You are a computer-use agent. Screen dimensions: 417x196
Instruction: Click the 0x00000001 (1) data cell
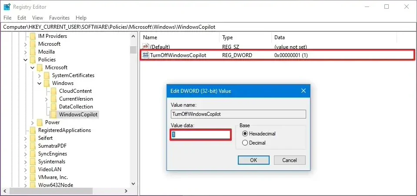tap(291, 55)
